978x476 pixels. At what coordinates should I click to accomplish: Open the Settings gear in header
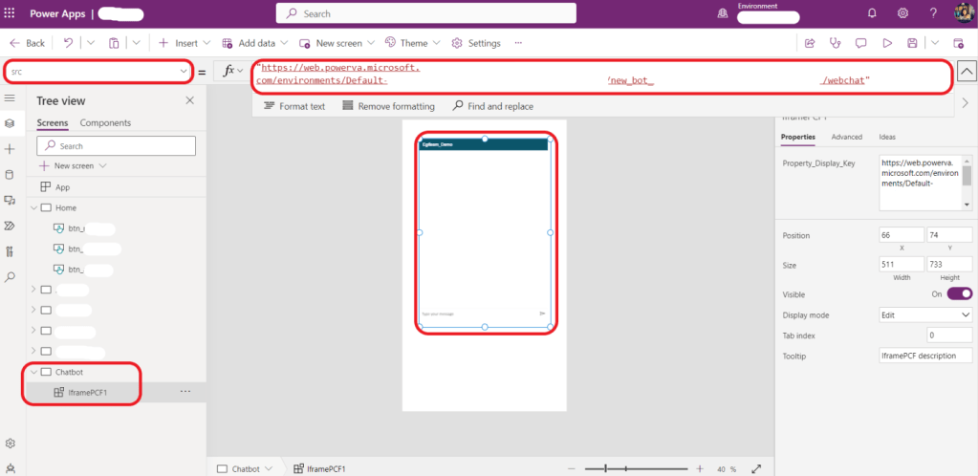[902, 13]
